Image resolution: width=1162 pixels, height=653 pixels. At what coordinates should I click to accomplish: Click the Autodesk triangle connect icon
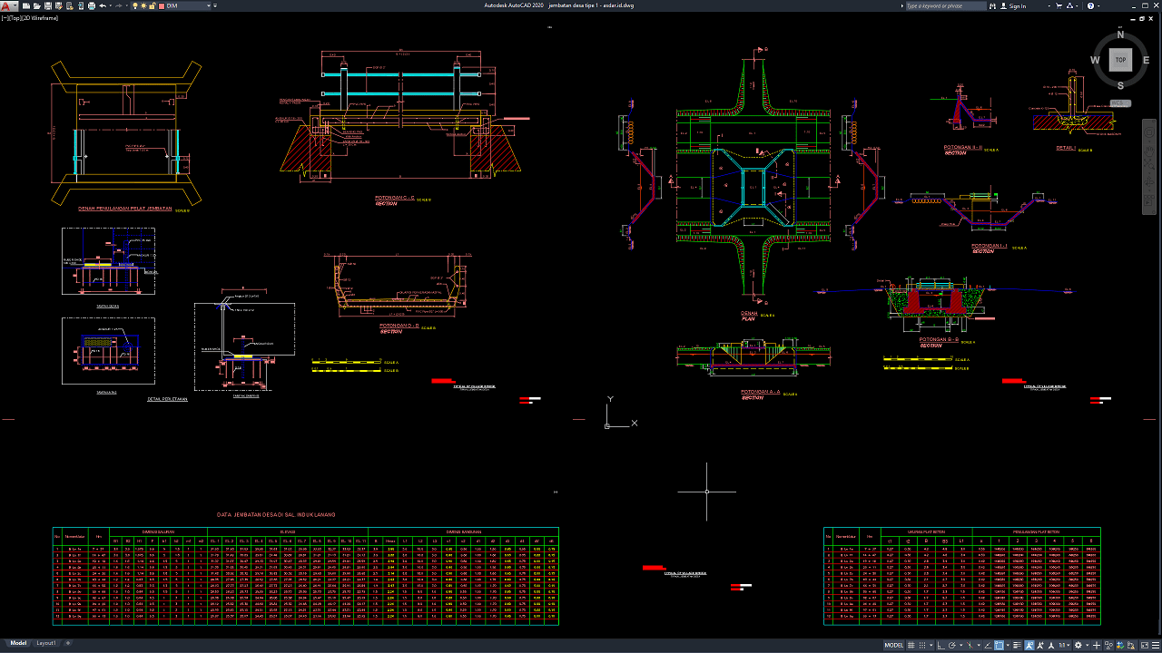(x=1070, y=5)
